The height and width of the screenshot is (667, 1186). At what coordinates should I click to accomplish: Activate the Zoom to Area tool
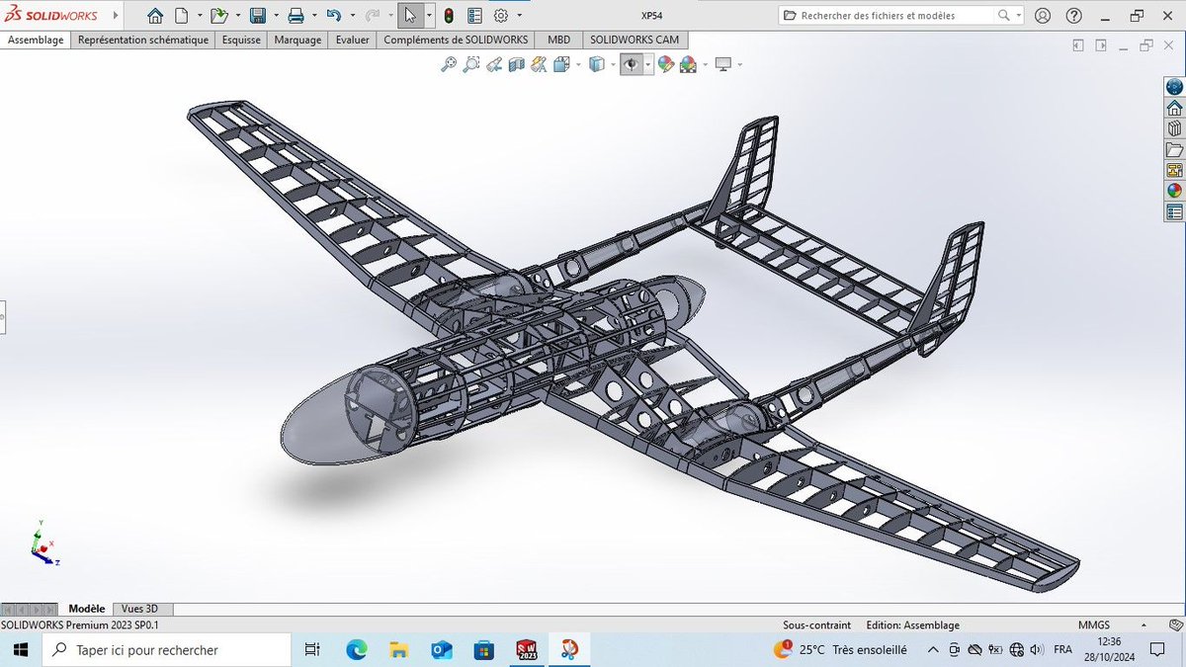click(470, 64)
